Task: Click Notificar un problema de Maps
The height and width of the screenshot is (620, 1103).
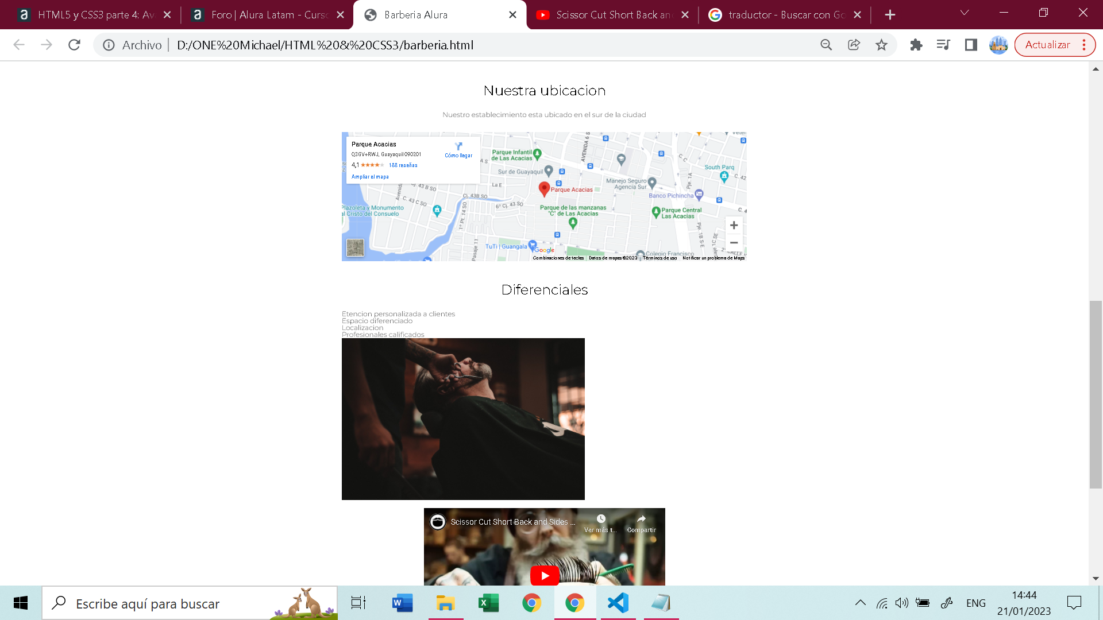Action: point(714,258)
